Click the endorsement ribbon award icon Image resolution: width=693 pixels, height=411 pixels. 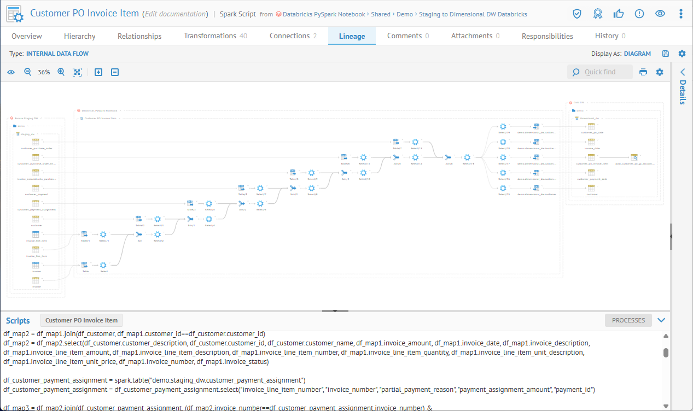point(598,14)
